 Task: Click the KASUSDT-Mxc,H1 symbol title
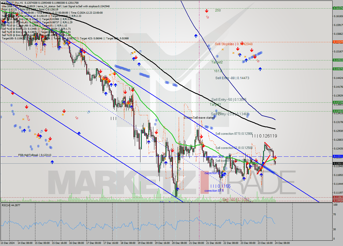click(x=12, y=3)
